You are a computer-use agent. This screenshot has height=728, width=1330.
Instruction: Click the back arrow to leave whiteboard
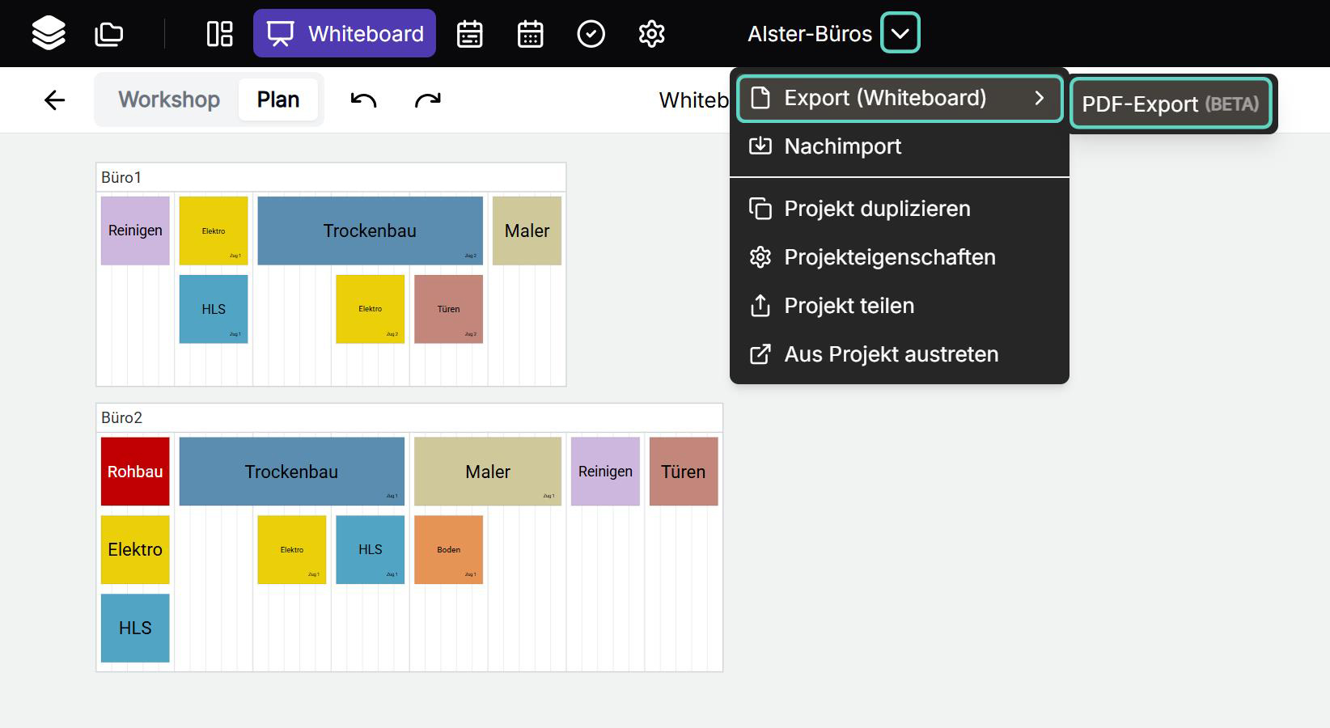[53, 99]
